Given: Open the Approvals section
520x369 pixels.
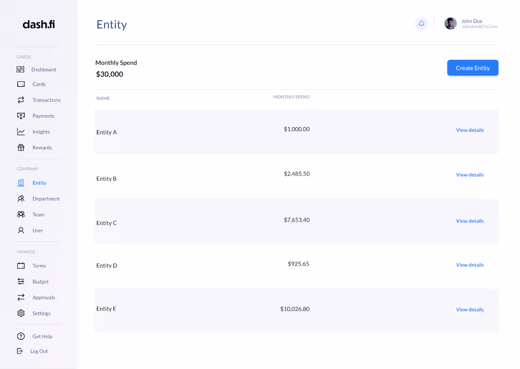Looking at the screenshot, I should pos(43,298).
